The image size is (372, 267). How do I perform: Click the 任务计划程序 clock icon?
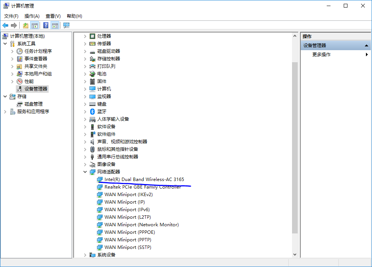[20, 51]
